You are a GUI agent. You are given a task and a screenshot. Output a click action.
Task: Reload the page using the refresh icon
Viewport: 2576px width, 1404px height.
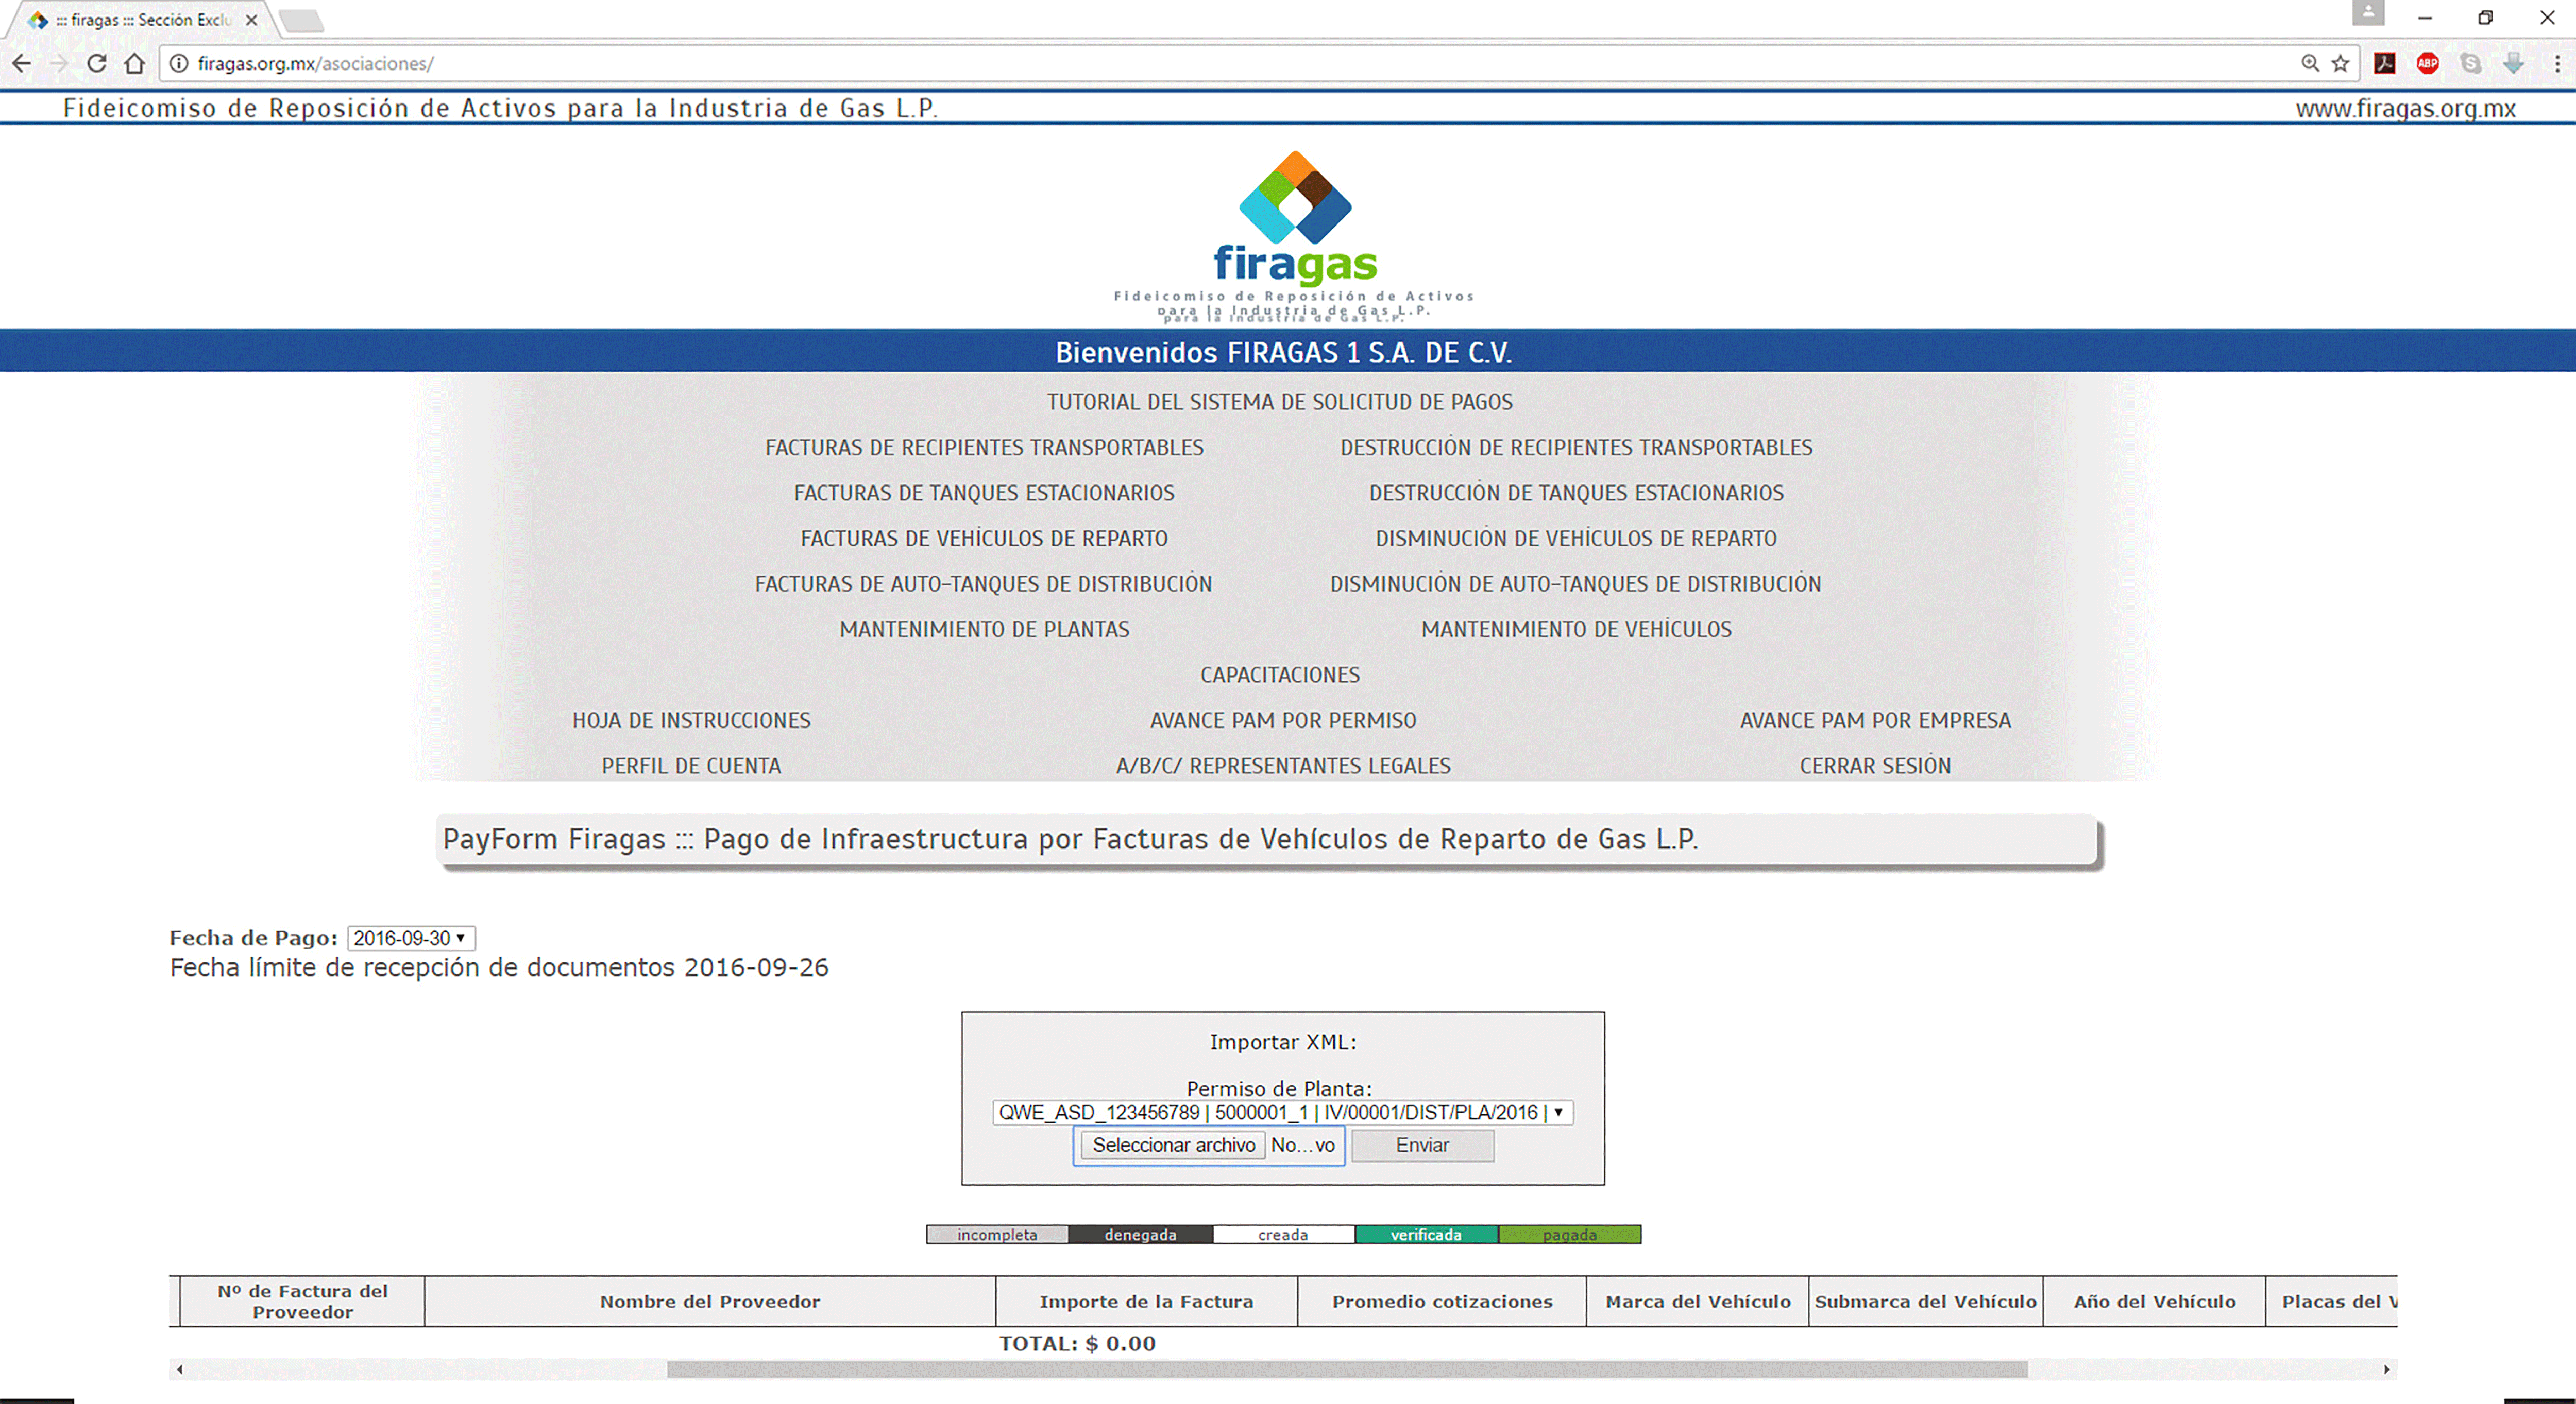[96, 63]
